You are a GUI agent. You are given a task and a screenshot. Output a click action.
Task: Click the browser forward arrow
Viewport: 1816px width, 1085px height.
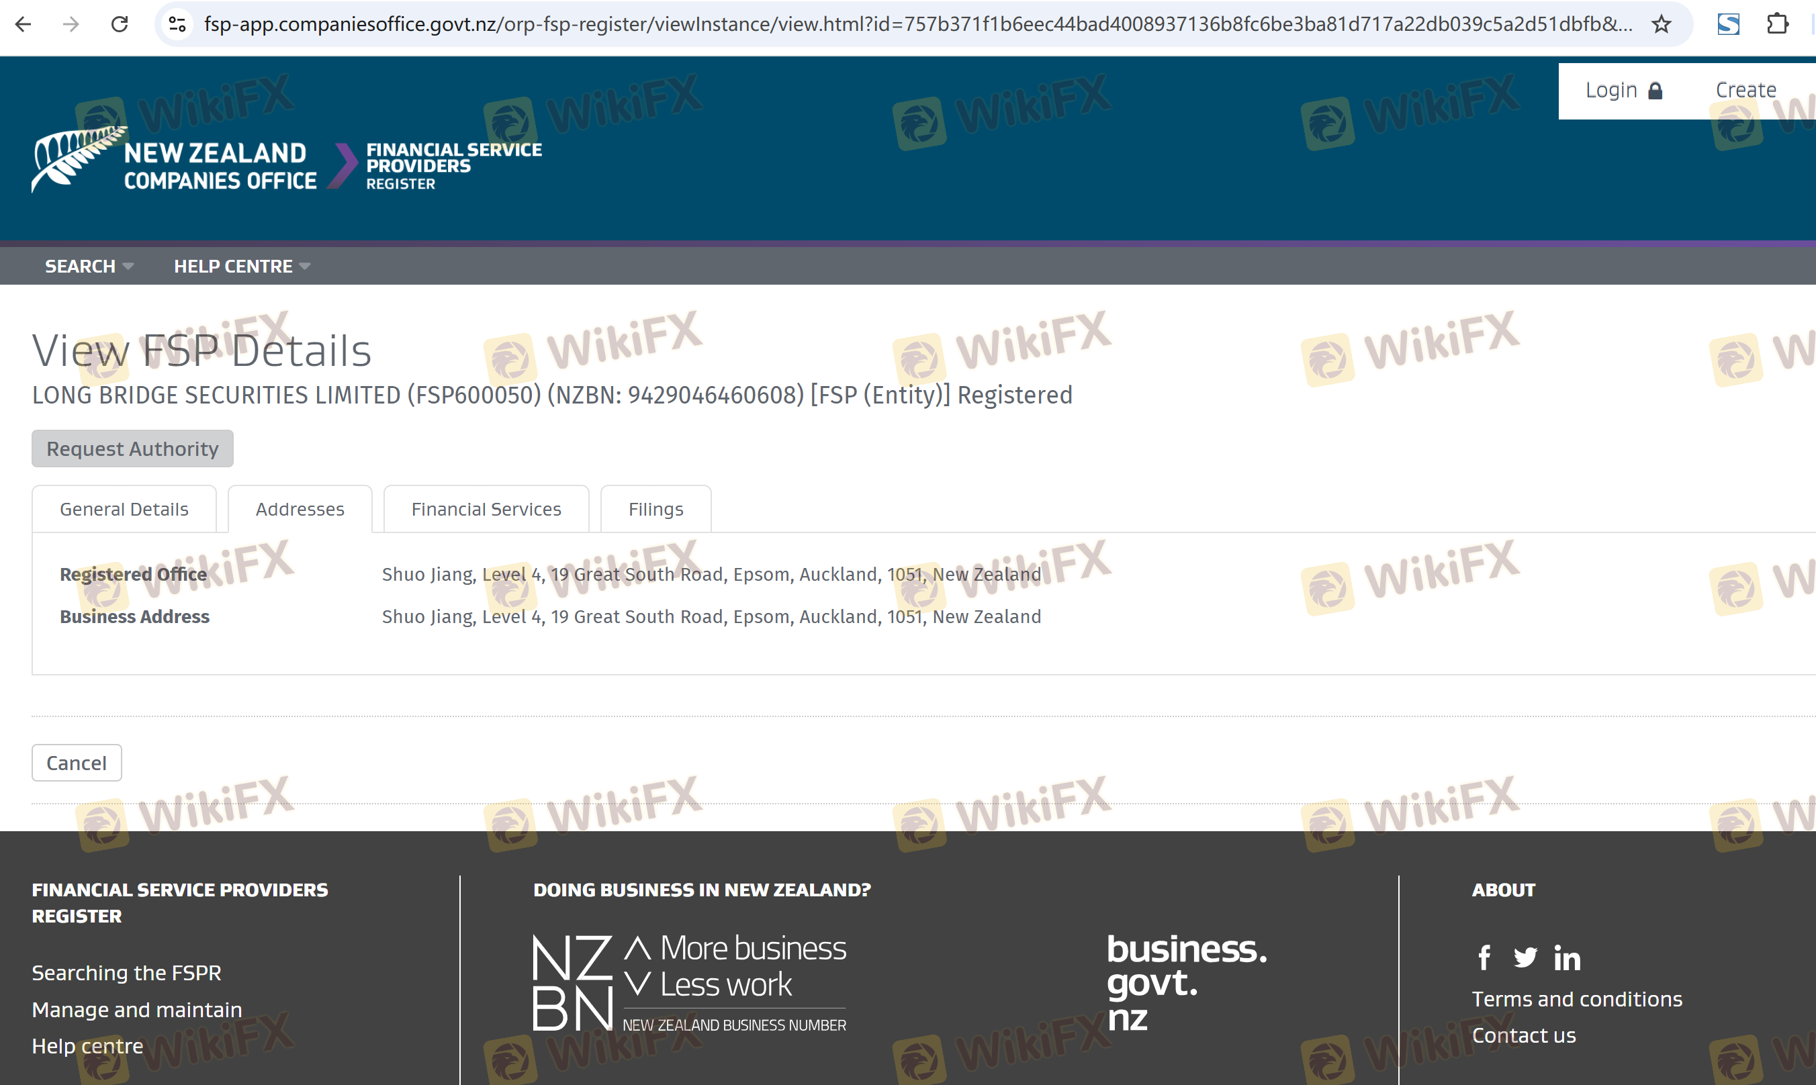click(x=71, y=24)
